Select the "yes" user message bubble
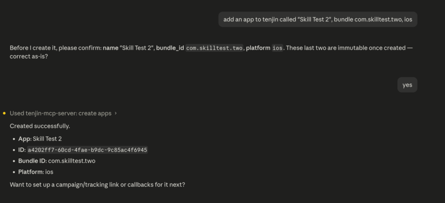 pos(407,85)
